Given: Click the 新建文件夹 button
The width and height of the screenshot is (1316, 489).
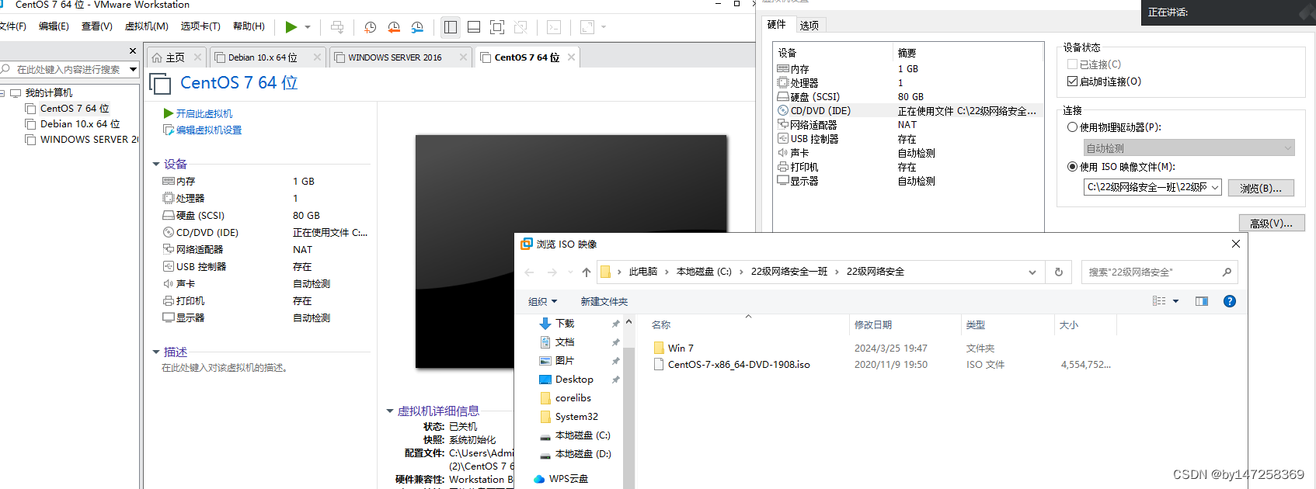Looking at the screenshot, I should [x=604, y=302].
